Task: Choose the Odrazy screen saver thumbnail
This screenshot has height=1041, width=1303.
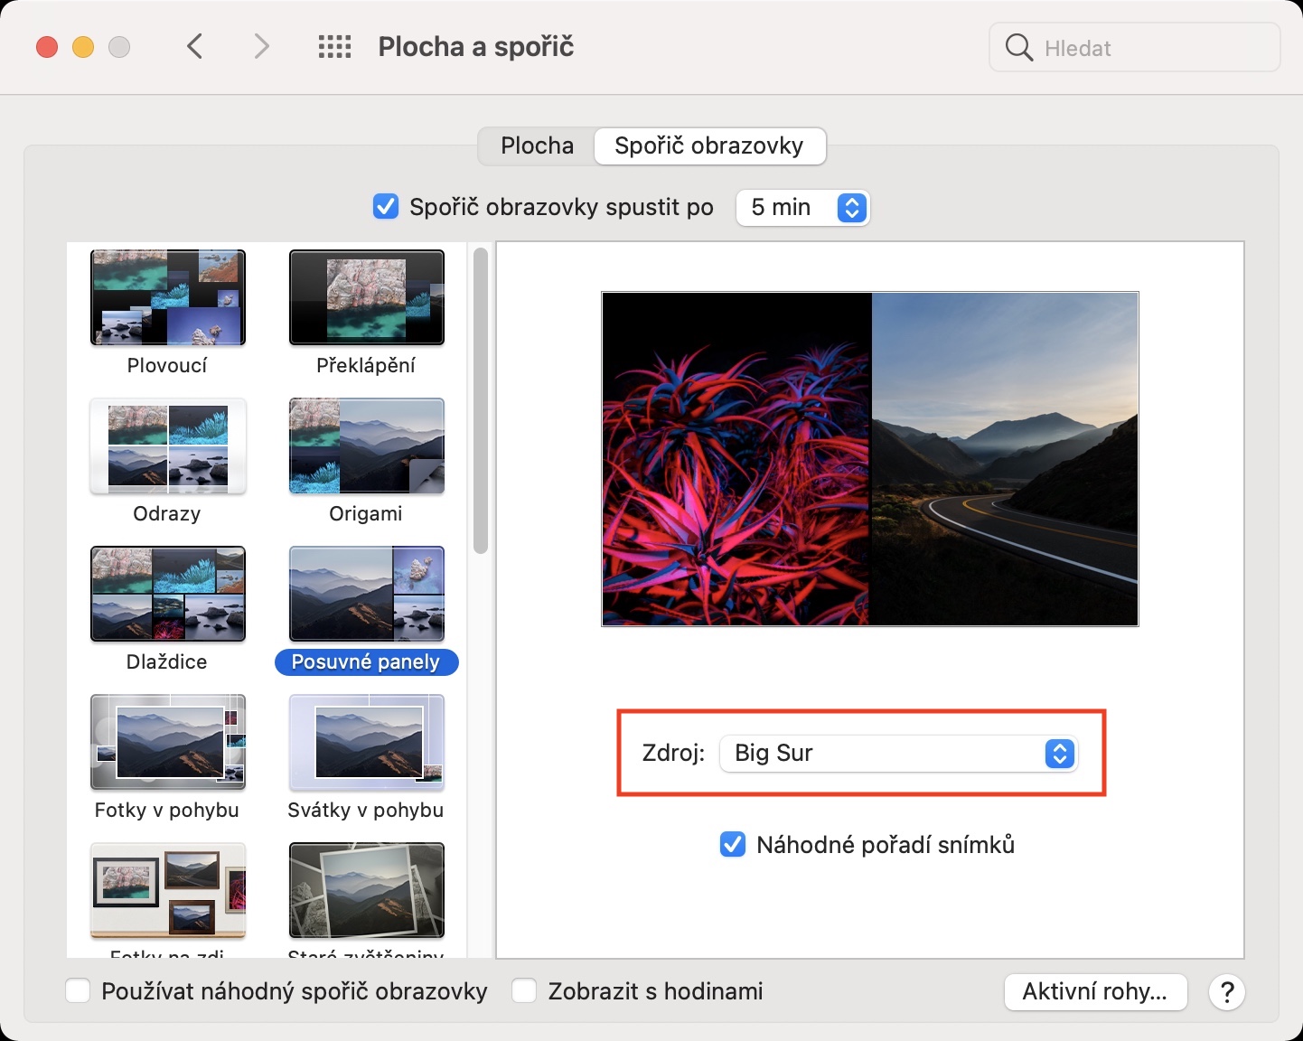Action: (168, 445)
